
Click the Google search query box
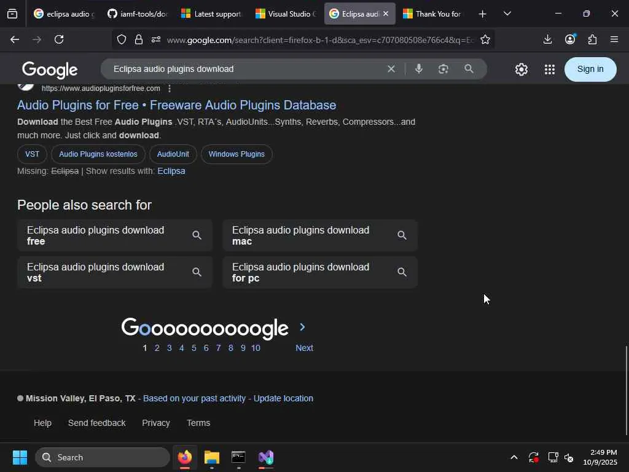tap(244, 69)
